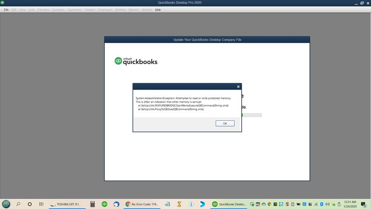Open the notepad-style taskbar icon
The width and height of the screenshot is (371, 209).
coord(167,204)
